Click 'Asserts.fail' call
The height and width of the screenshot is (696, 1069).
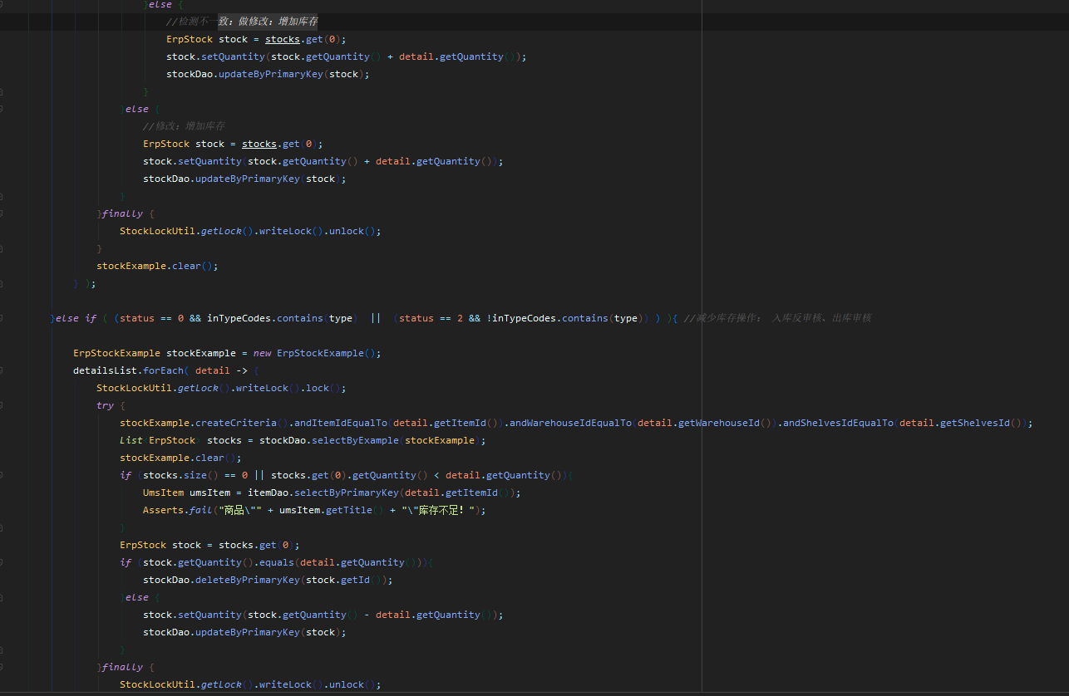point(178,510)
